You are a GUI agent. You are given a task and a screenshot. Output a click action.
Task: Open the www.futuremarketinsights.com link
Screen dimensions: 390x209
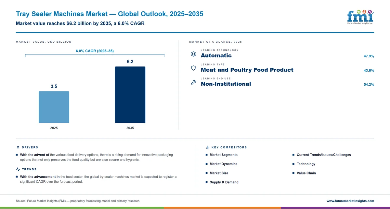click(x=350, y=201)
